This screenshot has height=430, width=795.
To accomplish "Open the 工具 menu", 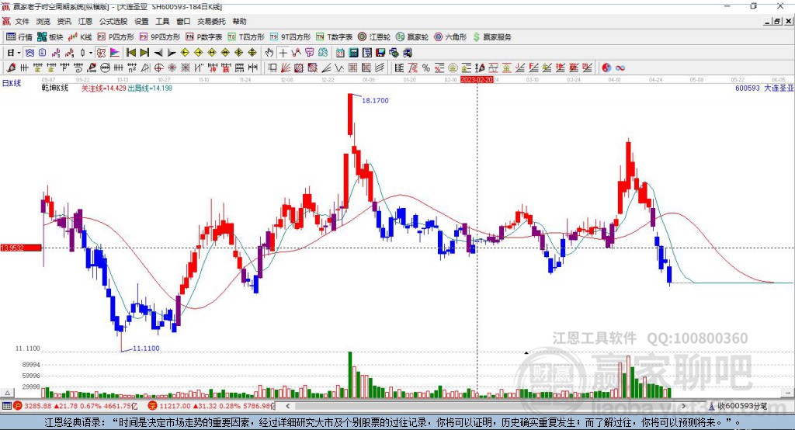I will pos(162,21).
